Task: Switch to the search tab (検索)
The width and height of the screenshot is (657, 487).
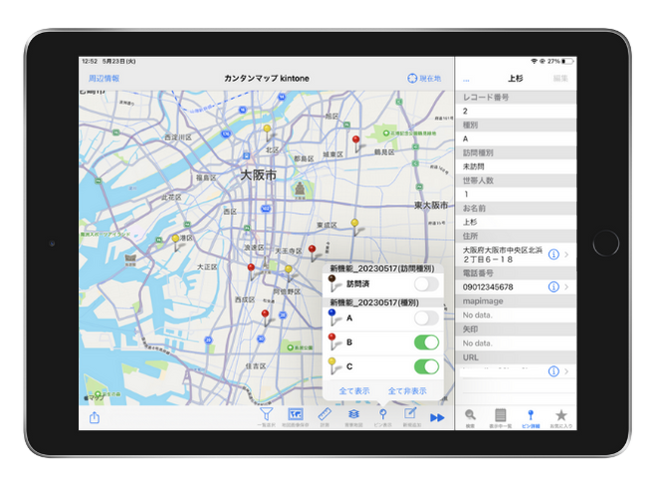Action: 470,416
